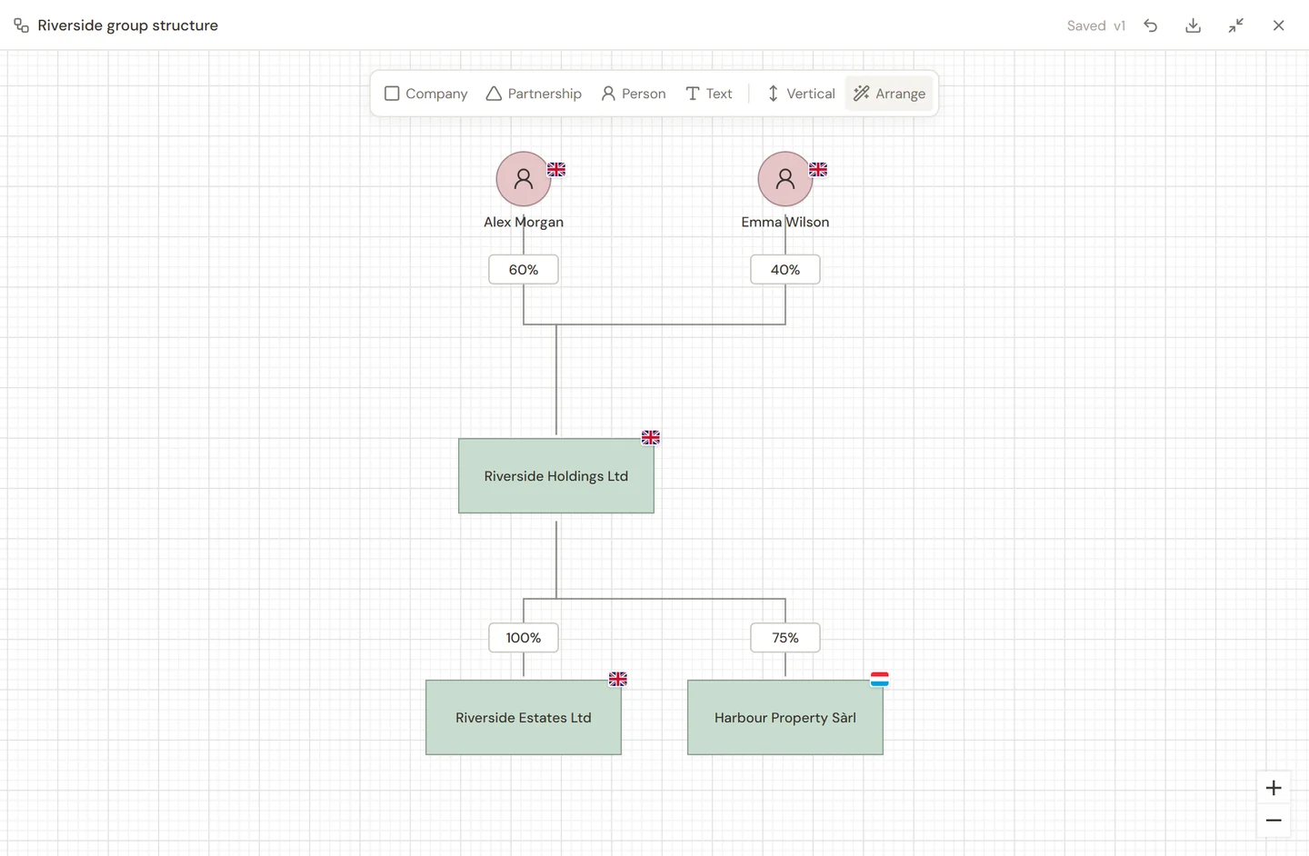Click the 100% ownership label
The width and height of the screenshot is (1309, 856).
click(524, 638)
